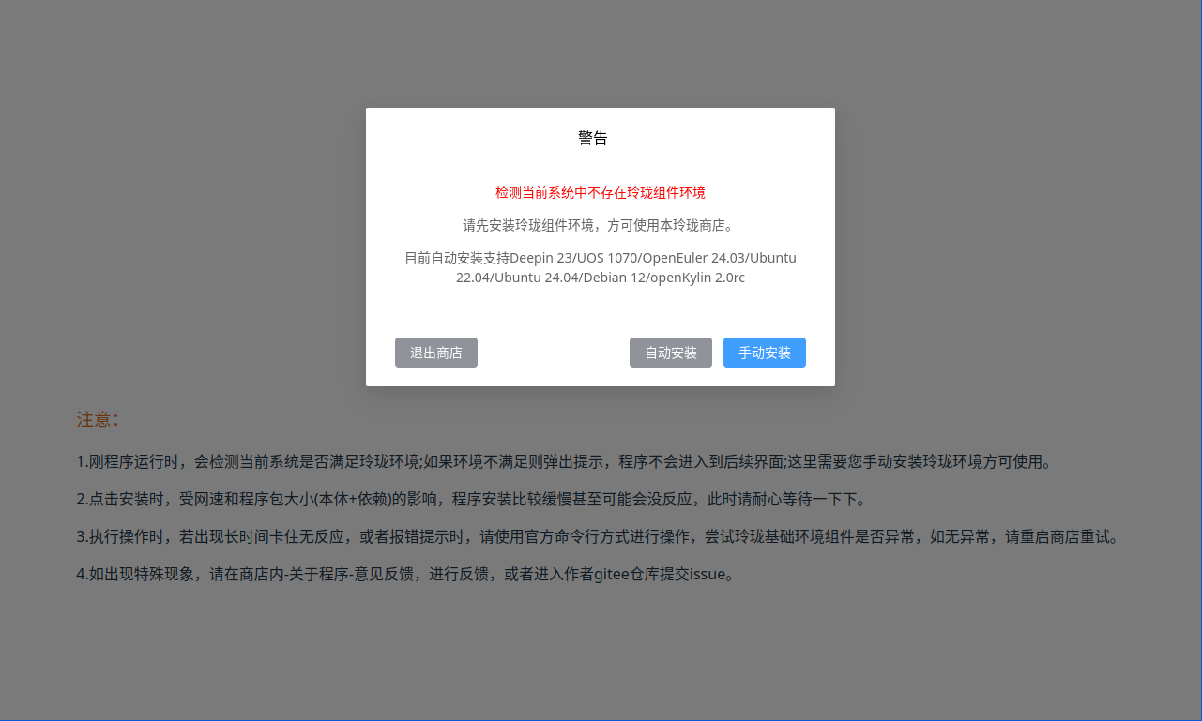Viewport: 1202px width, 721px height.
Task: Click the 警告 dialog title
Action: point(593,139)
